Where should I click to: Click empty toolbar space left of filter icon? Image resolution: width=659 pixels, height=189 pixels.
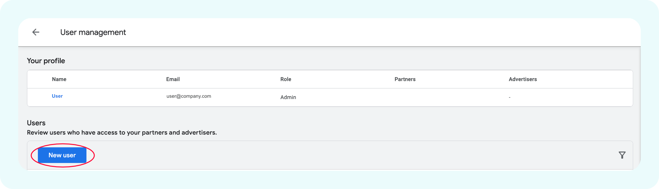coord(359,155)
